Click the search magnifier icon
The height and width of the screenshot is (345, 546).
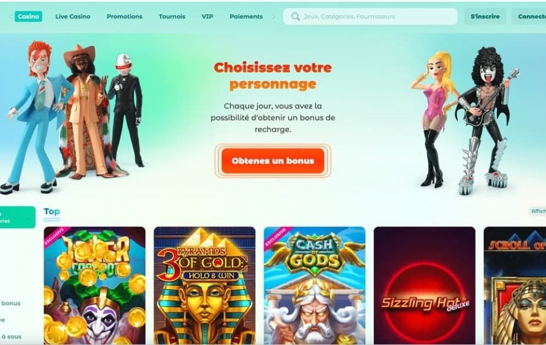point(295,16)
